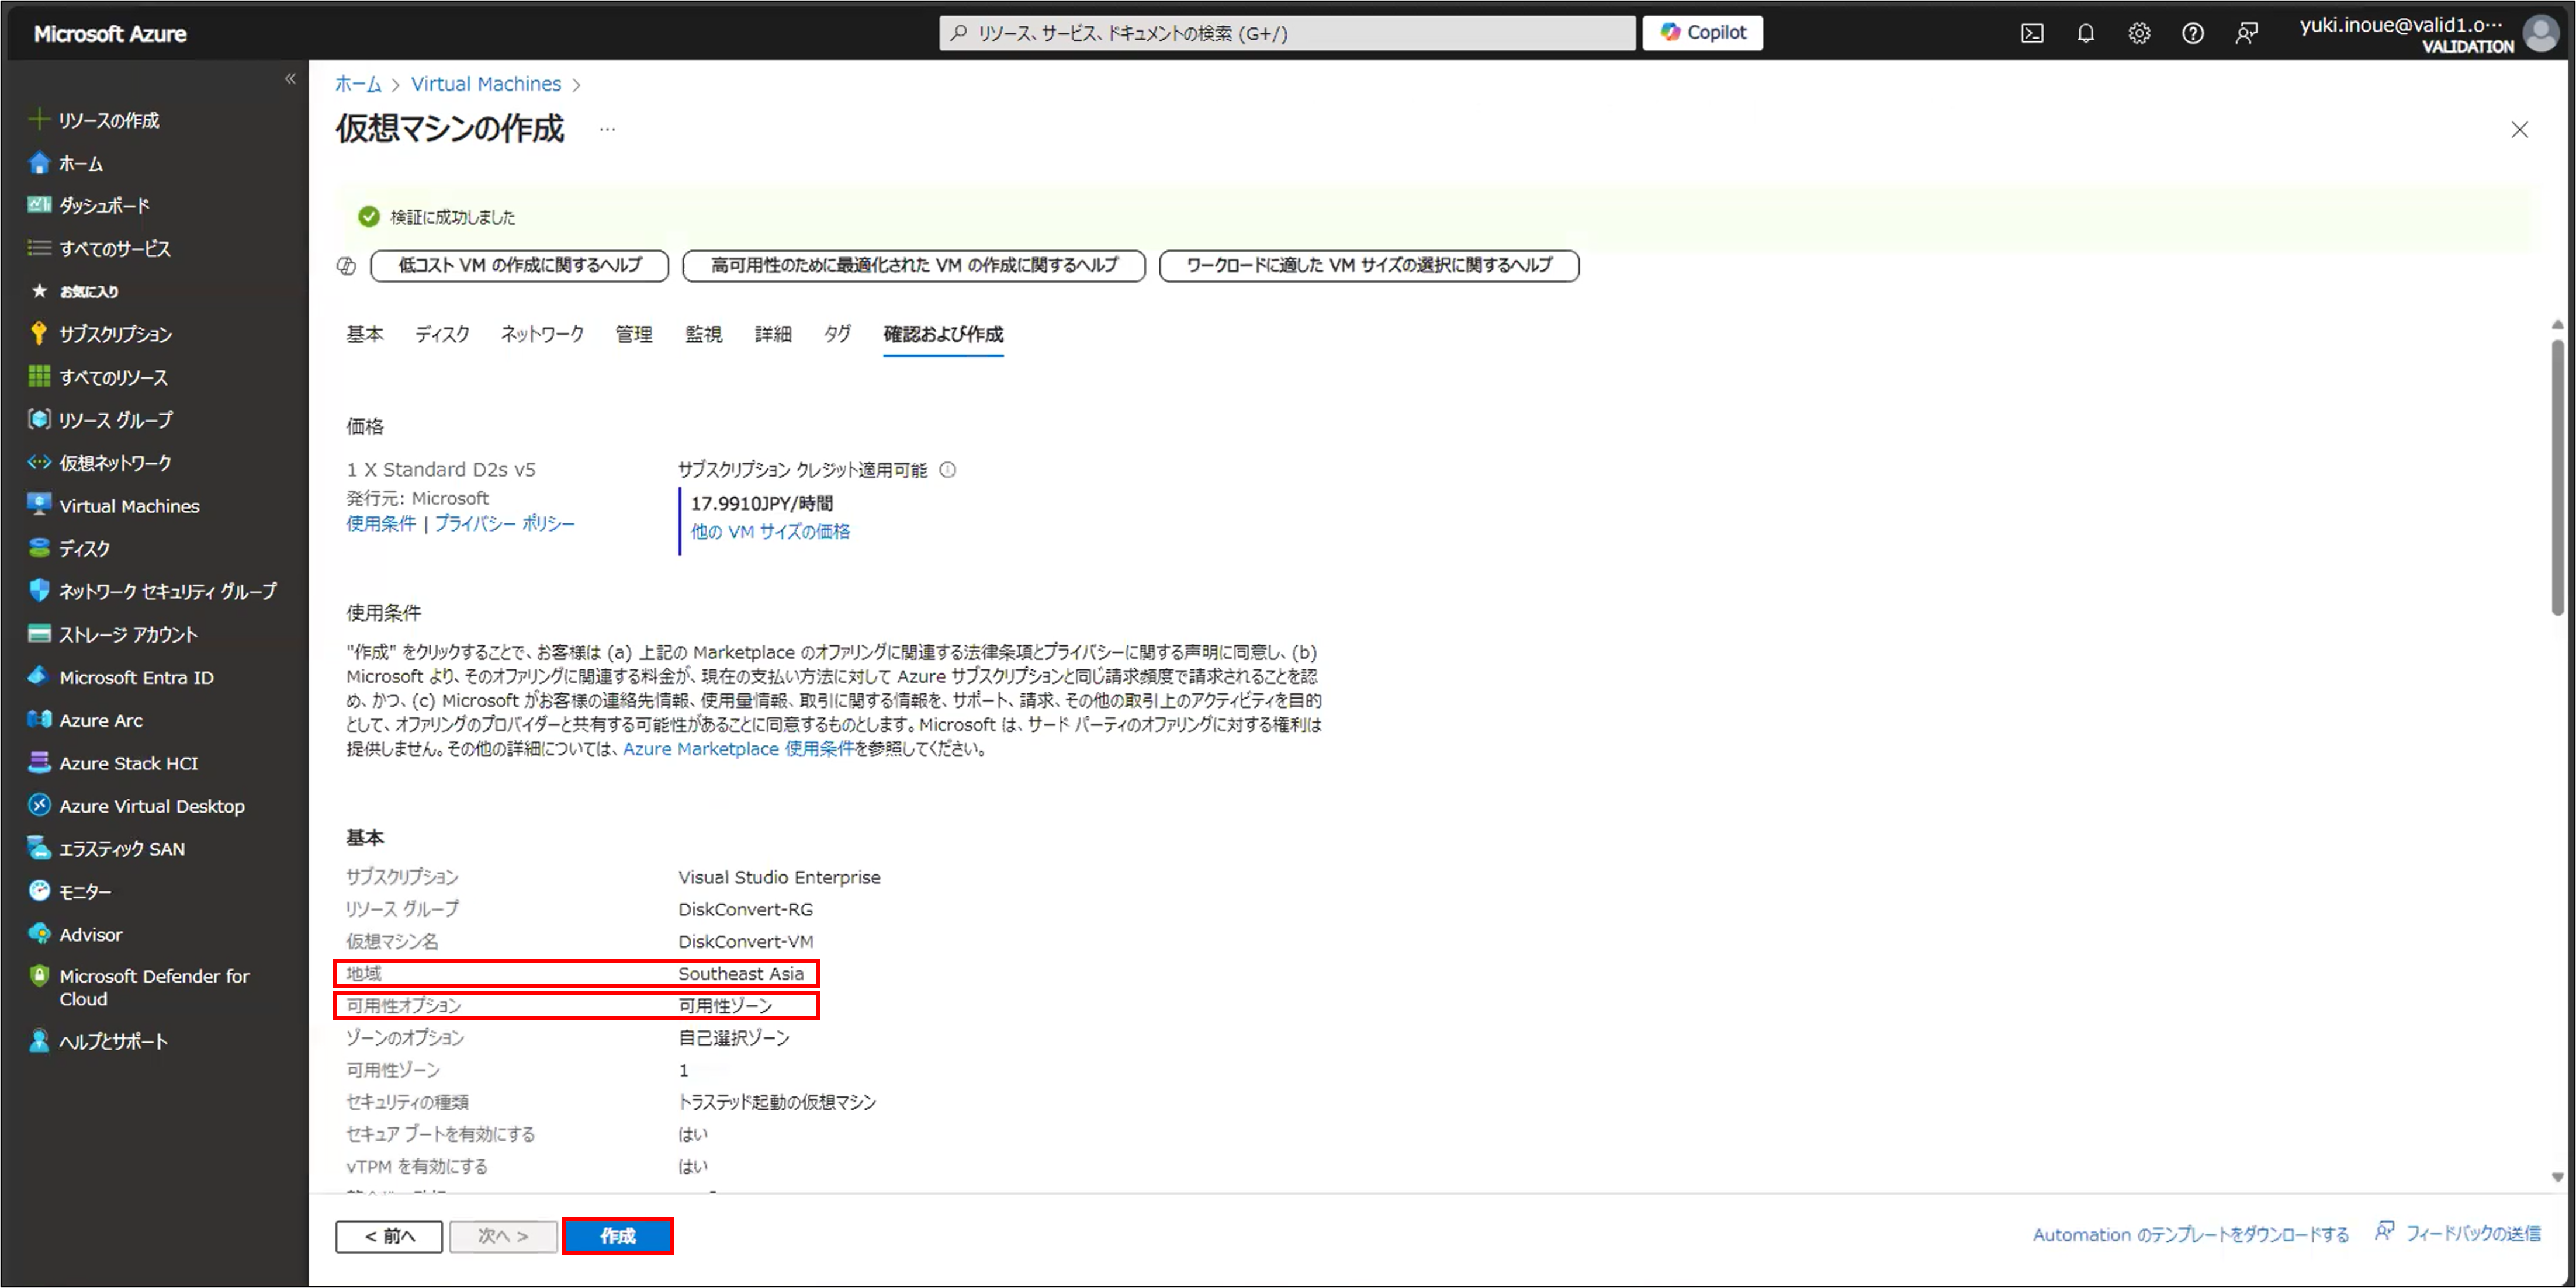Image resolution: width=2576 pixels, height=1288 pixels.
Task: Switch to the ネットワーク tab
Action: click(x=542, y=334)
